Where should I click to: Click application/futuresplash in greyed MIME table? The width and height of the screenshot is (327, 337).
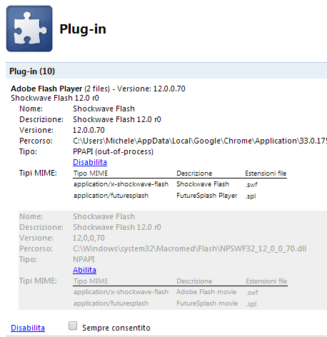[x=111, y=303]
